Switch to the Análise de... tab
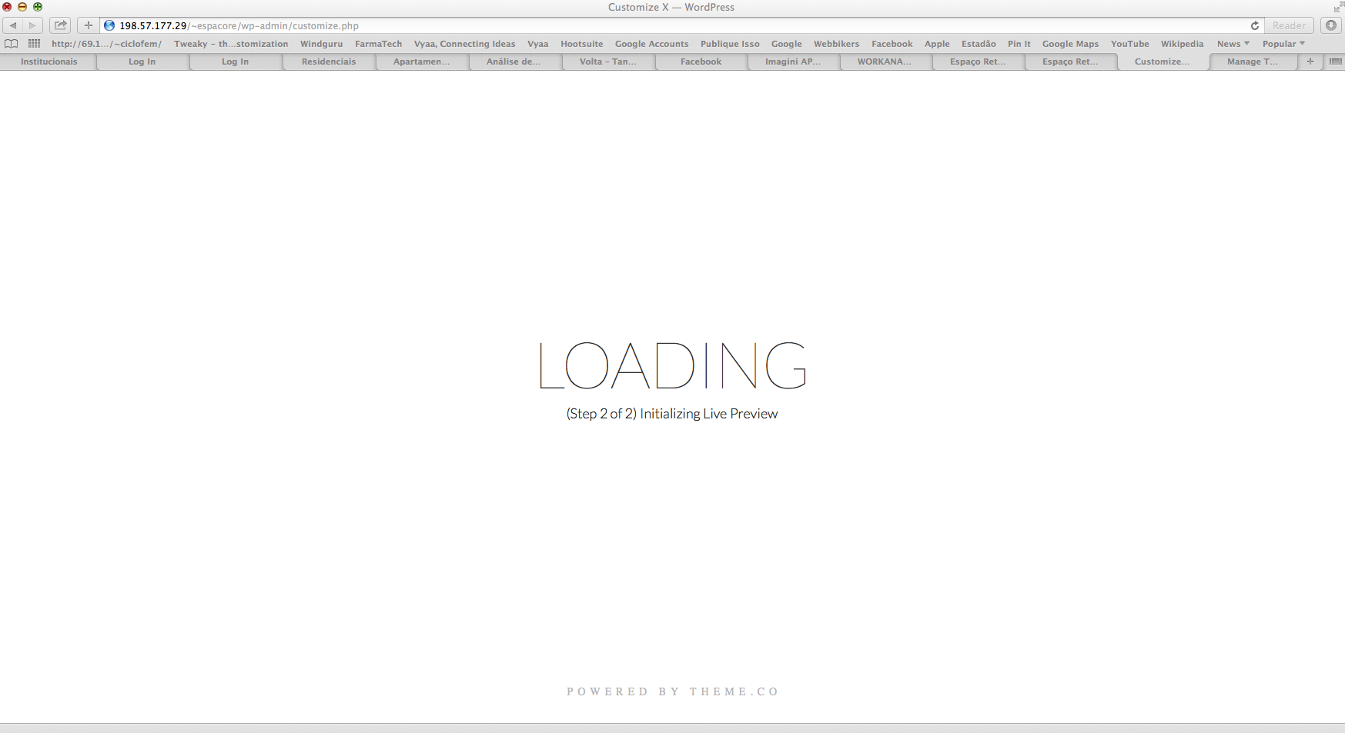The height and width of the screenshot is (733, 1345). [514, 62]
